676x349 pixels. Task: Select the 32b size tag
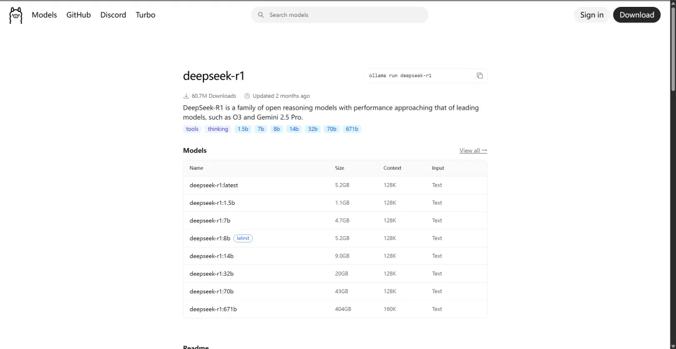pos(312,129)
